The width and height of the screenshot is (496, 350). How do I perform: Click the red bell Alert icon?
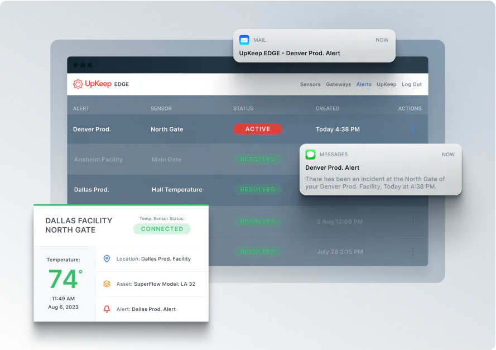tap(107, 309)
